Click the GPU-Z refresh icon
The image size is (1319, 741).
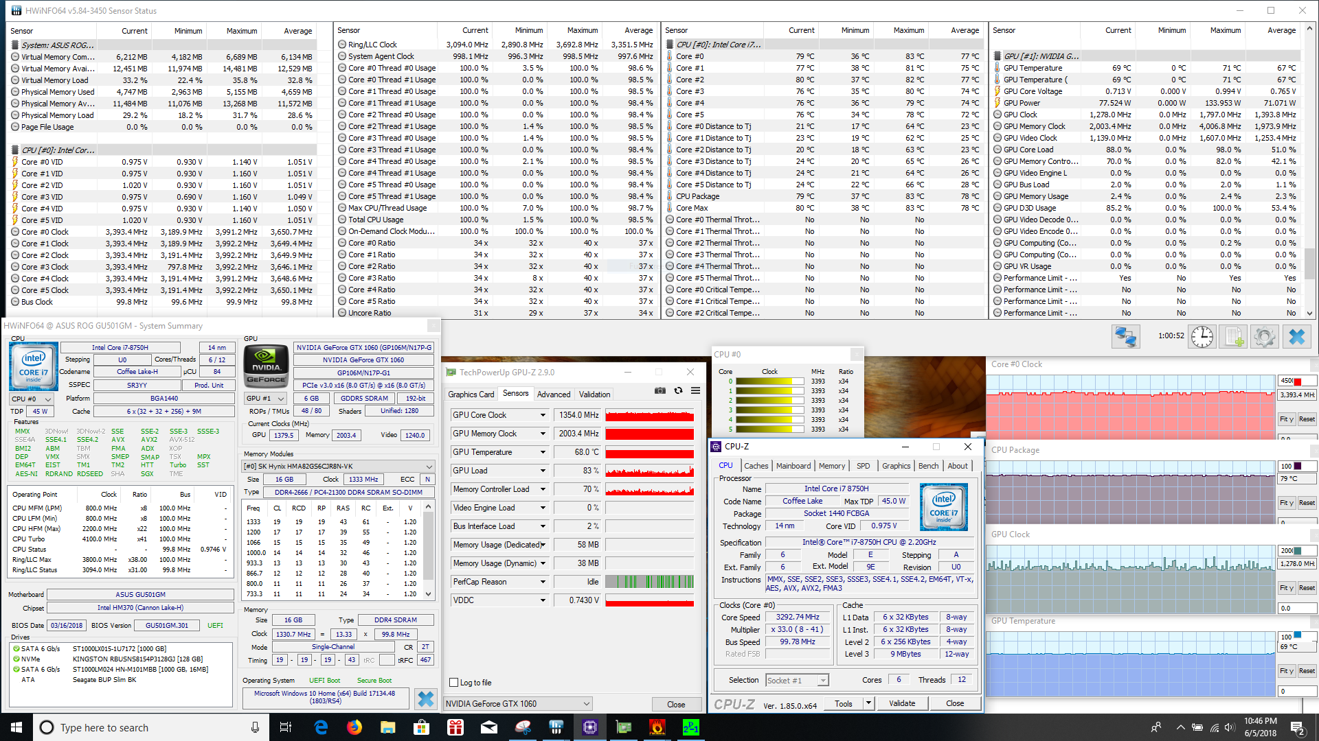pyautogui.click(x=678, y=391)
